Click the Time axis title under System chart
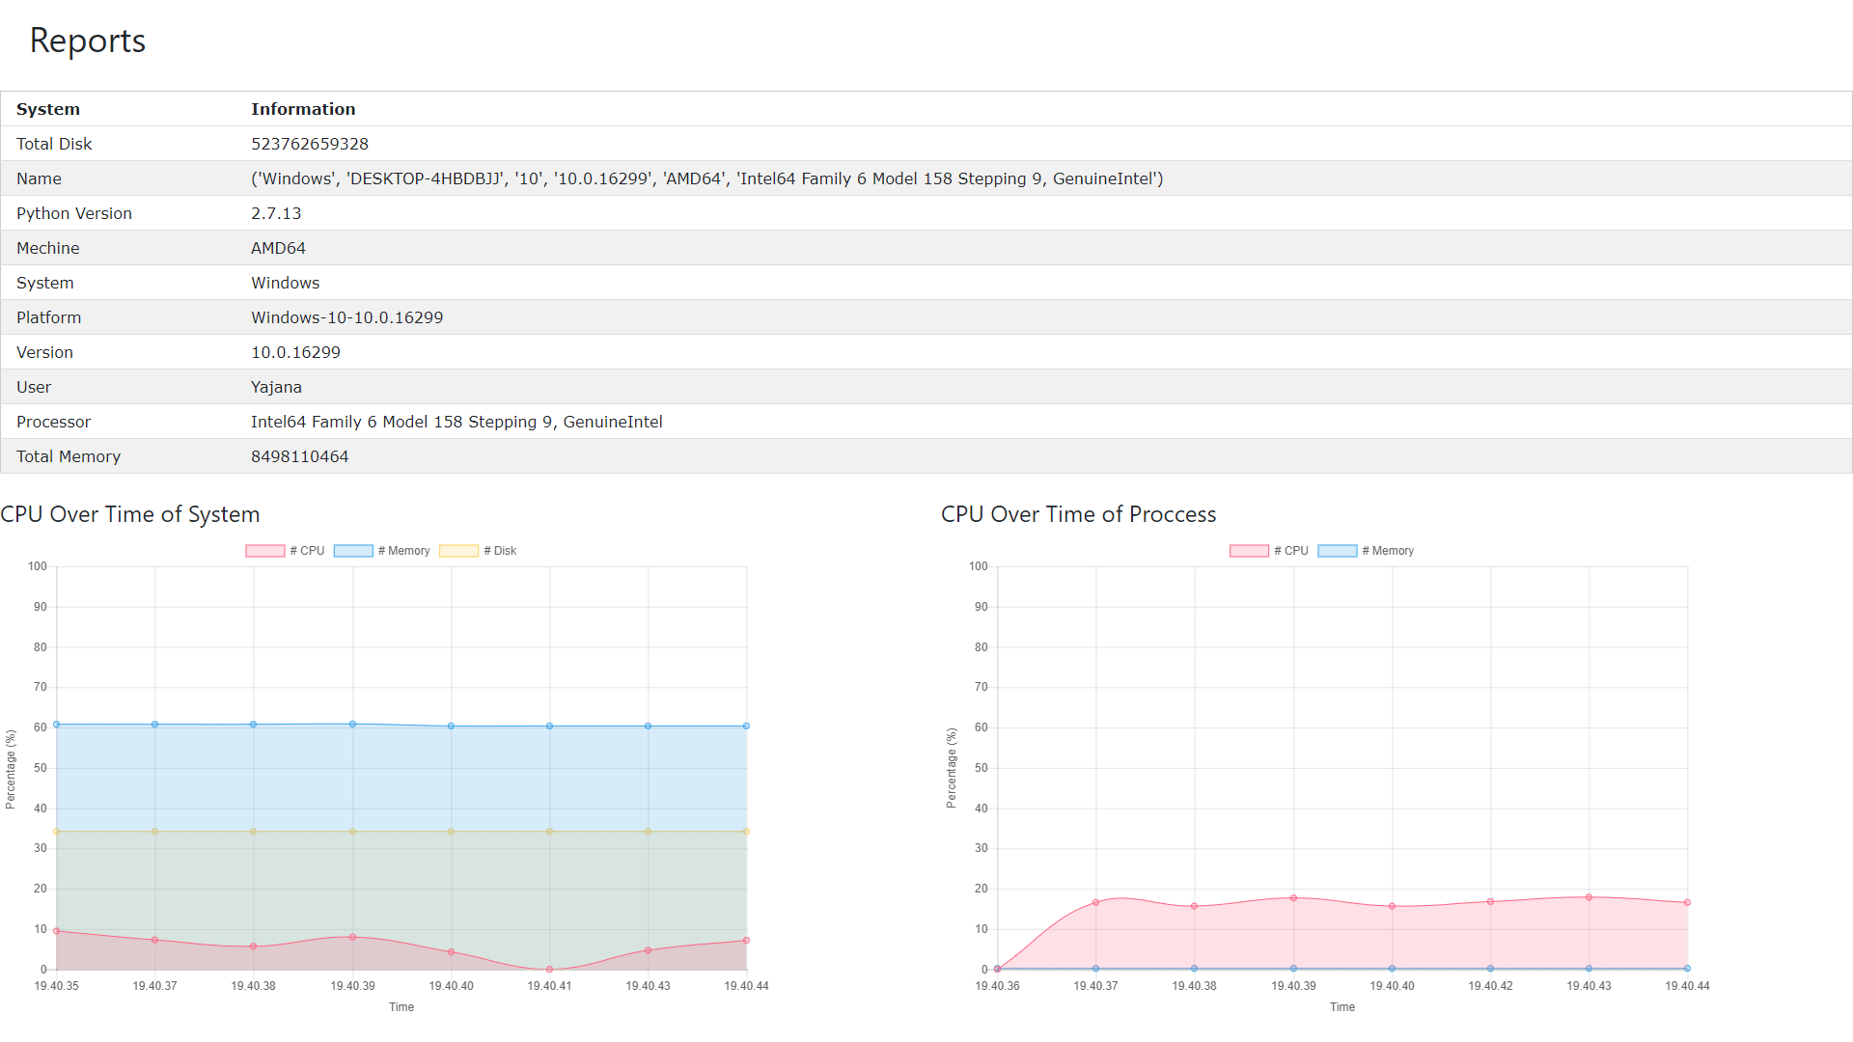The height and width of the screenshot is (1042, 1853). coord(401,1007)
